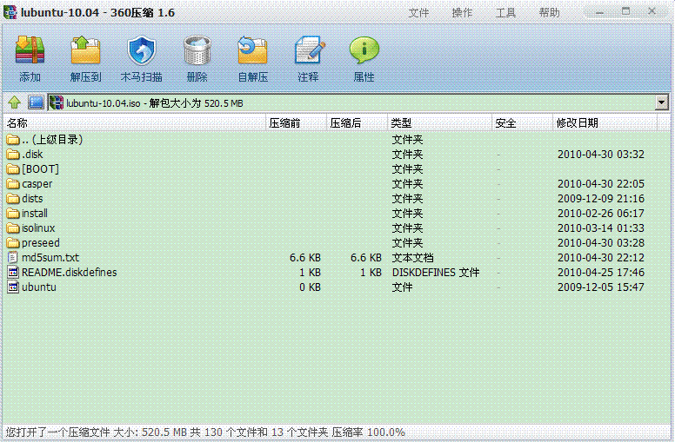Click date "2010-04-30 03:32" of .disk
675x442 pixels.
[601, 155]
